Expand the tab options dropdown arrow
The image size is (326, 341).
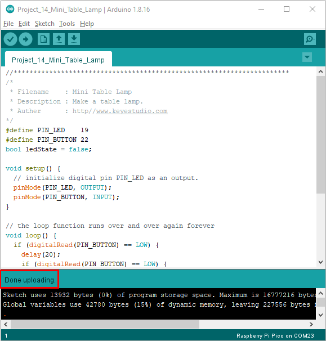click(307, 57)
